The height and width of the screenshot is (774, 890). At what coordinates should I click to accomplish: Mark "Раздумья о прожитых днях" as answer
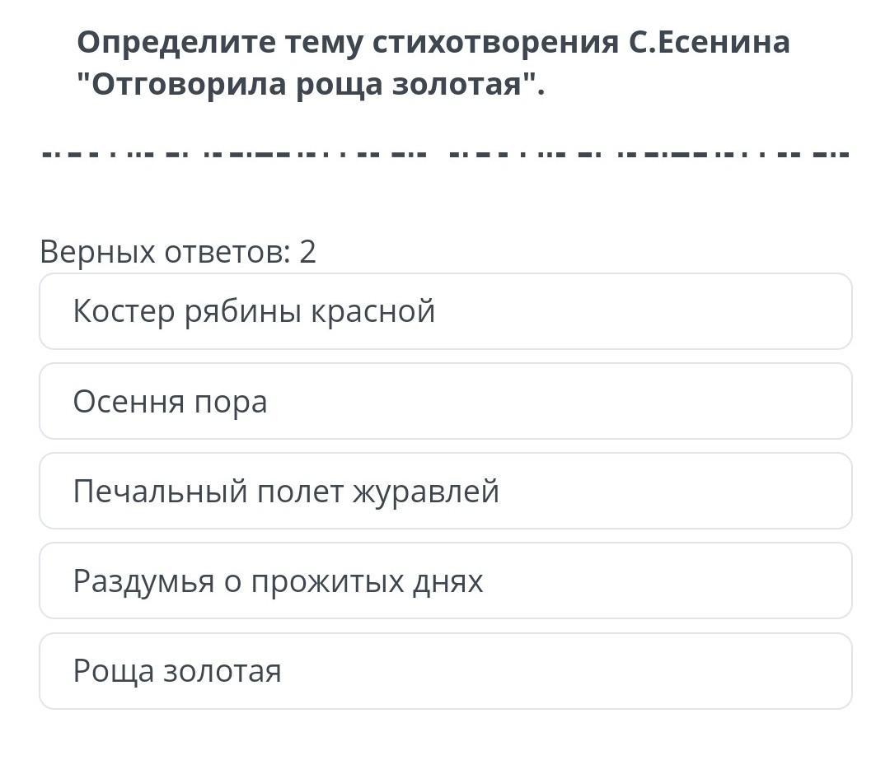(445, 580)
